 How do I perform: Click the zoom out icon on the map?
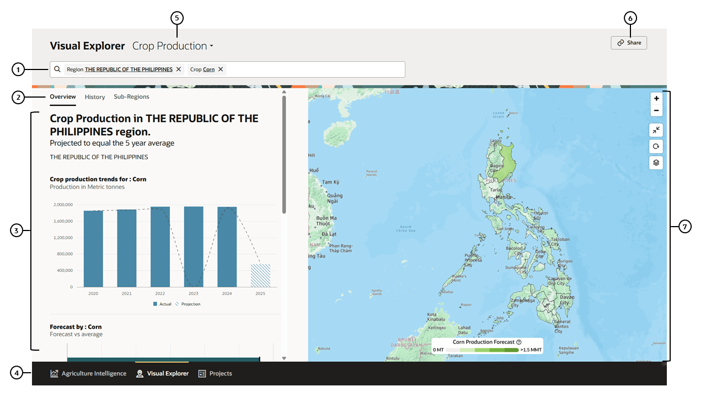656,110
